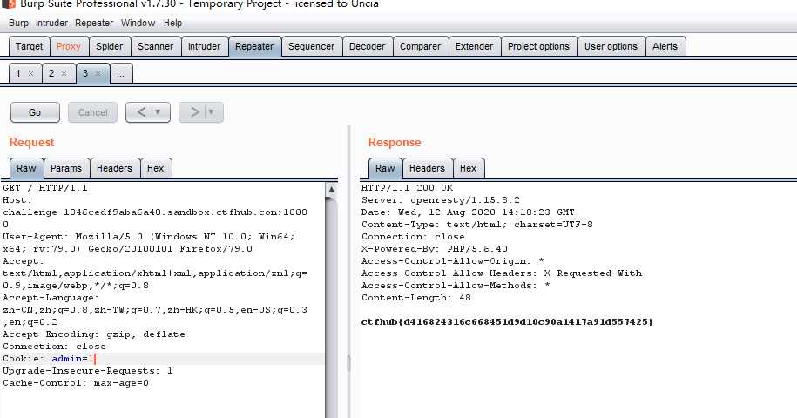Switch to the Extender tab
The height and width of the screenshot is (418, 797).
coord(474,46)
